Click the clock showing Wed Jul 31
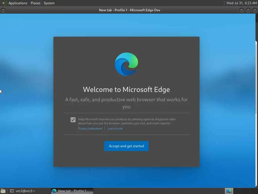 pyautogui.click(x=242, y=3)
